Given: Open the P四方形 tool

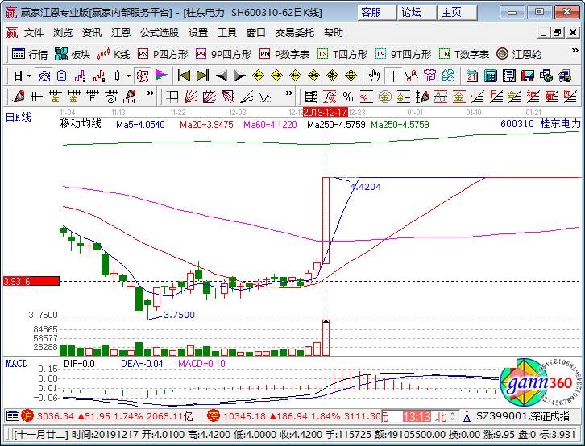Looking at the screenshot, I should point(163,55).
